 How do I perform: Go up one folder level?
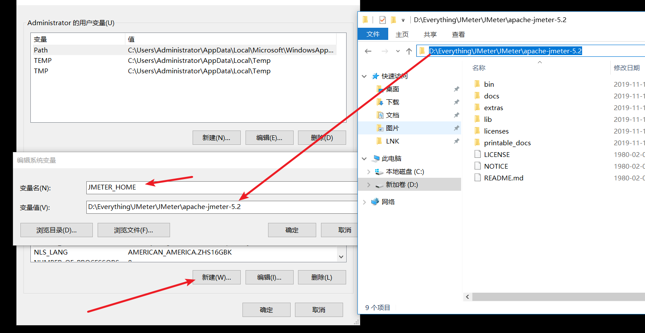(x=409, y=51)
